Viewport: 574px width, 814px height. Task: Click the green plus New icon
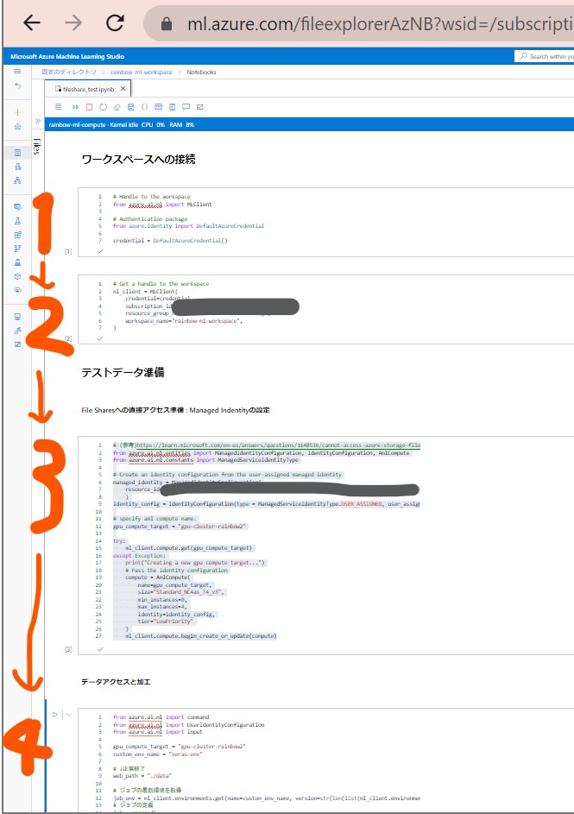tap(17, 112)
